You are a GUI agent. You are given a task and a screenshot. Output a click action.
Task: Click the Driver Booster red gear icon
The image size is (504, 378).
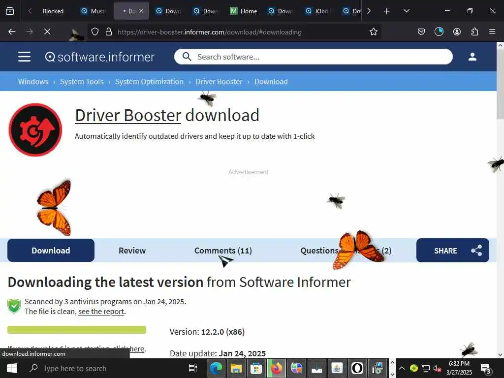35,130
